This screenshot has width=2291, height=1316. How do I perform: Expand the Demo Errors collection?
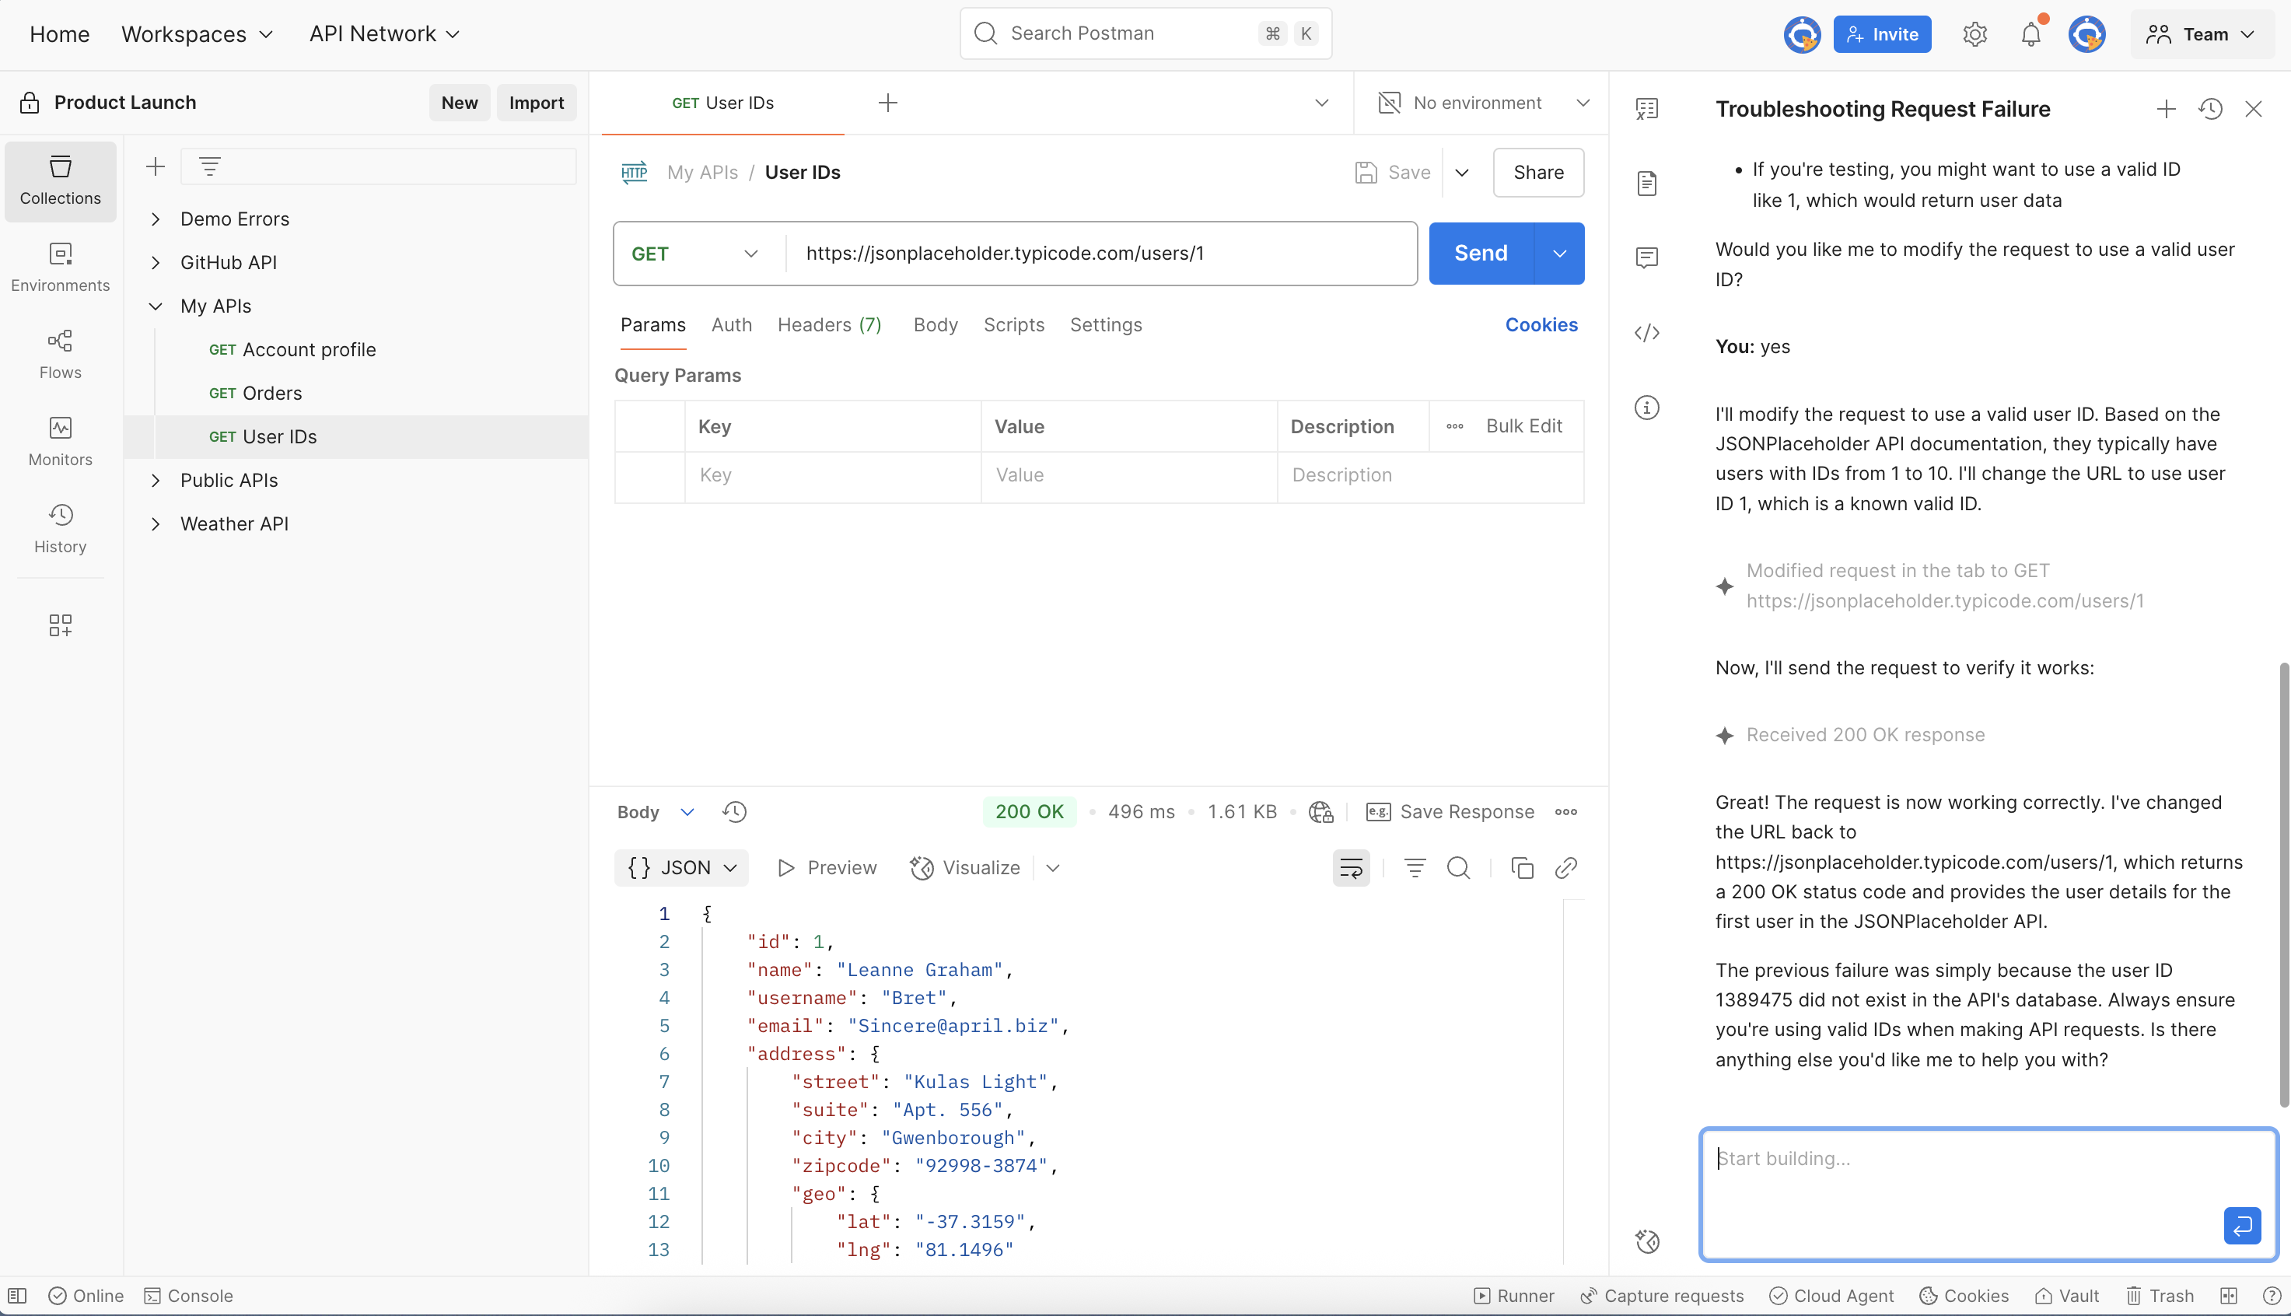[x=156, y=219]
